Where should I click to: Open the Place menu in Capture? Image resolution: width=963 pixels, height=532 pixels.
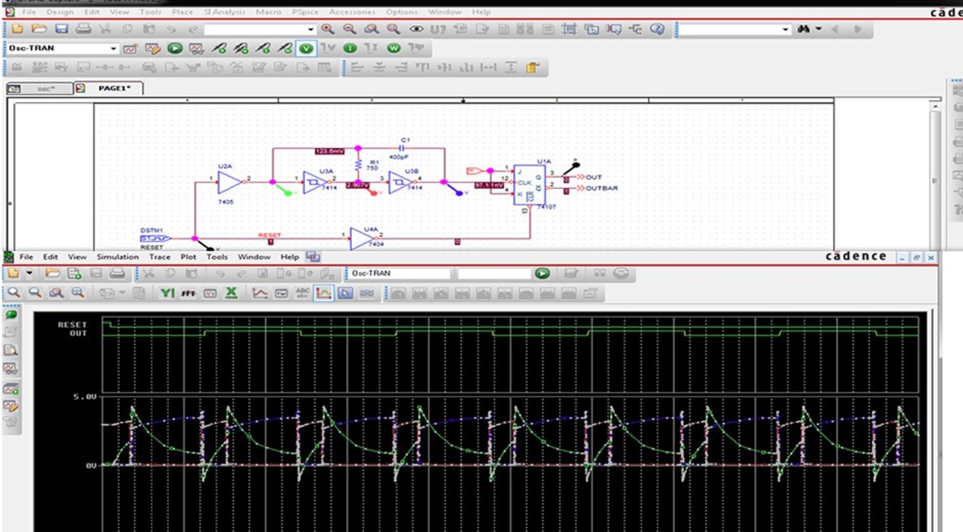click(x=182, y=12)
